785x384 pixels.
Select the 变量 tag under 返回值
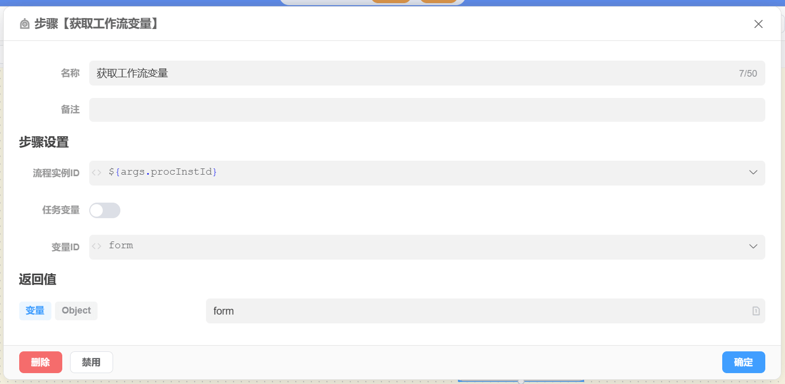(35, 311)
